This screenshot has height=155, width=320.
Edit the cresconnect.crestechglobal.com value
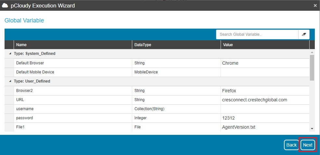point(265,100)
